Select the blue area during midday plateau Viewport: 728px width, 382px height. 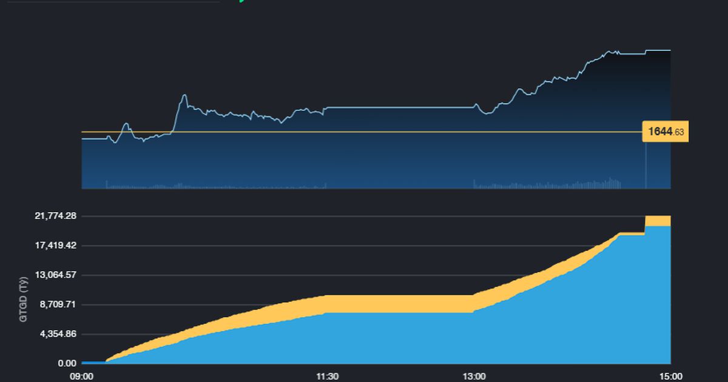(x=400, y=338)
